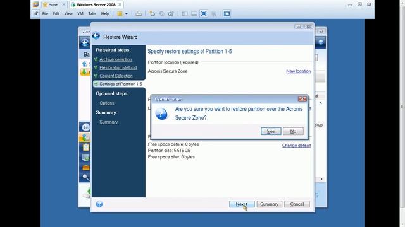Image resolution: width=405 pixels, height=227 pixels.
Task: Close the Restore Wizard window
Action: [x=308, y=26]
